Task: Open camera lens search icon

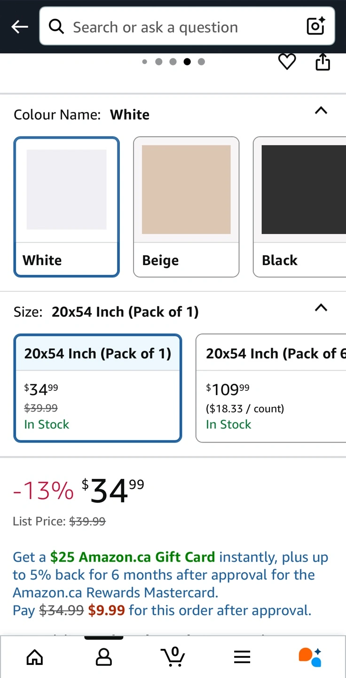Action: pos(315,26)
